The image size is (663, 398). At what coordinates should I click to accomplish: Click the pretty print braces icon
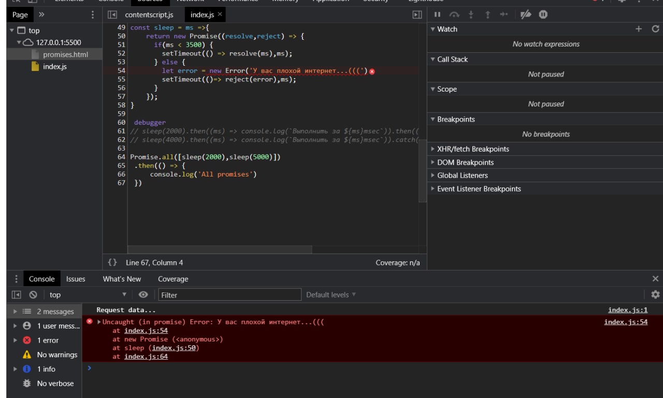pos(112,262)
